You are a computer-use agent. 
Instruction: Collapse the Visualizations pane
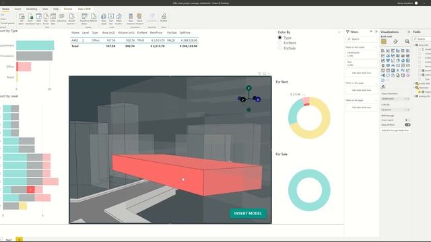[x=409, y=32]
